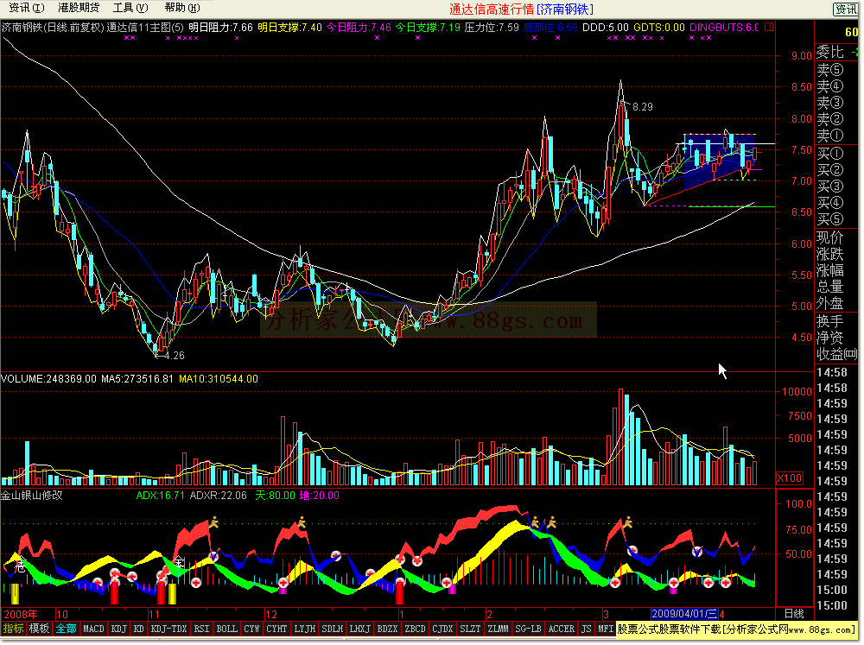864x645 pixels.
Task: Open the 帮助(H) menu
Action: coord(182,8)
